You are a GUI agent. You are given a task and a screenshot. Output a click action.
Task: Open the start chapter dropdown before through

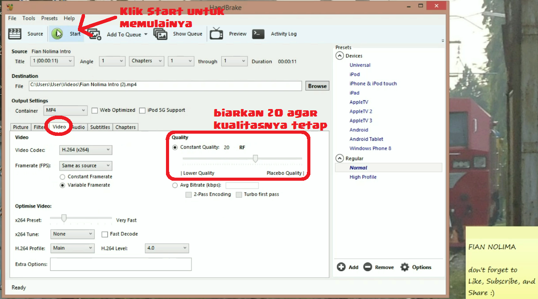[181, 61]
